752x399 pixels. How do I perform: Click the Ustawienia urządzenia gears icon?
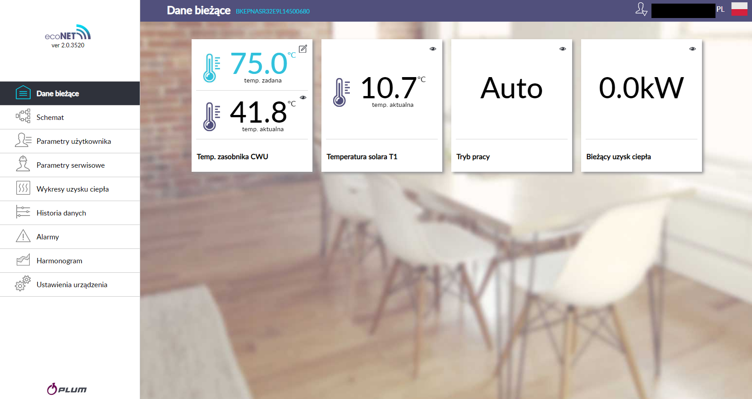(x=23, y=284)
